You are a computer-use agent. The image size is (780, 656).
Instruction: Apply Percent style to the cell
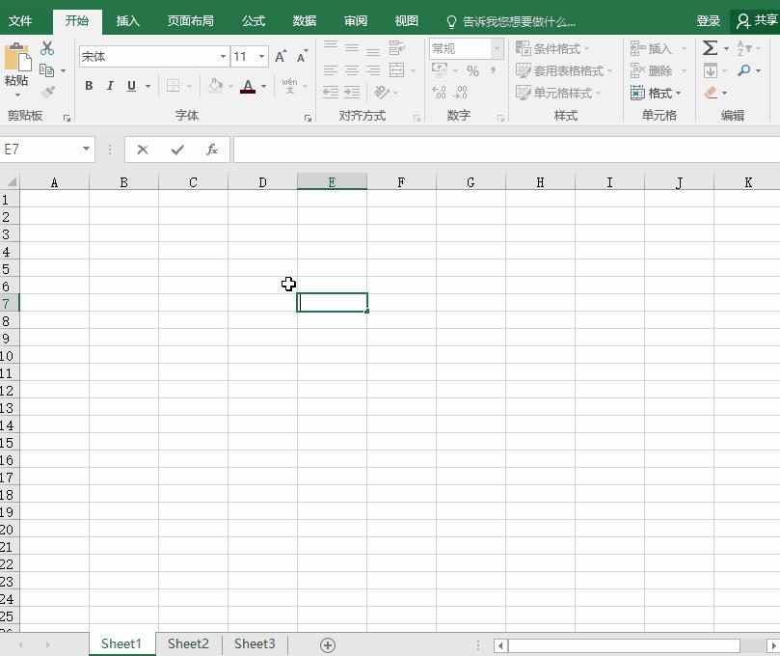[472, 70]
